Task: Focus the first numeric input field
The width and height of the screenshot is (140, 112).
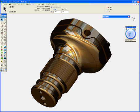Action: click(x=57, y=12)
